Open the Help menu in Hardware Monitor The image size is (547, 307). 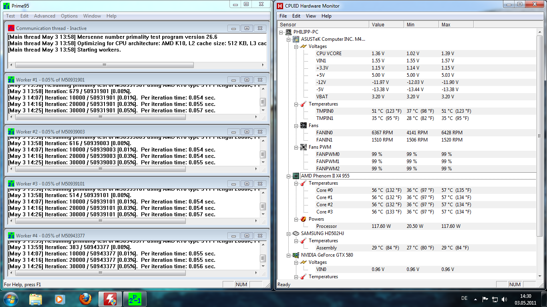pyautogui.click(x=326, y=16)
